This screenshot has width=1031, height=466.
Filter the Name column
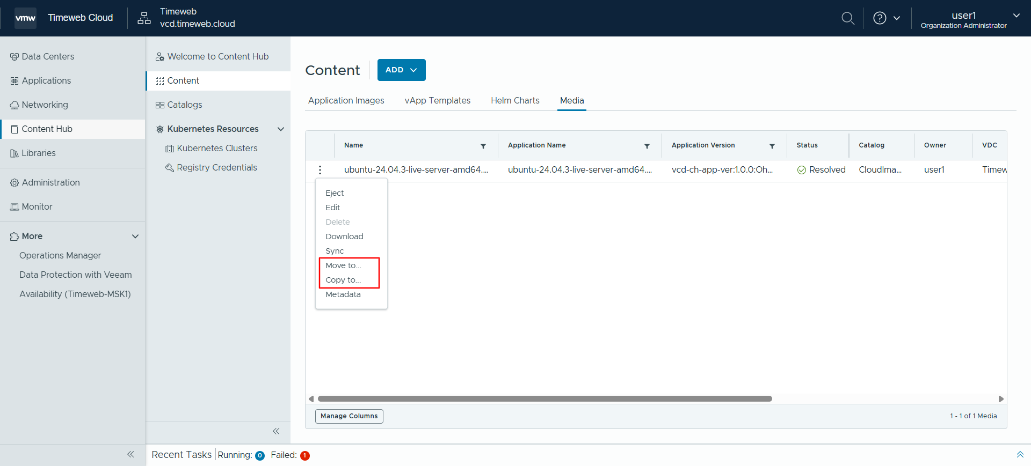coord(483,146)
